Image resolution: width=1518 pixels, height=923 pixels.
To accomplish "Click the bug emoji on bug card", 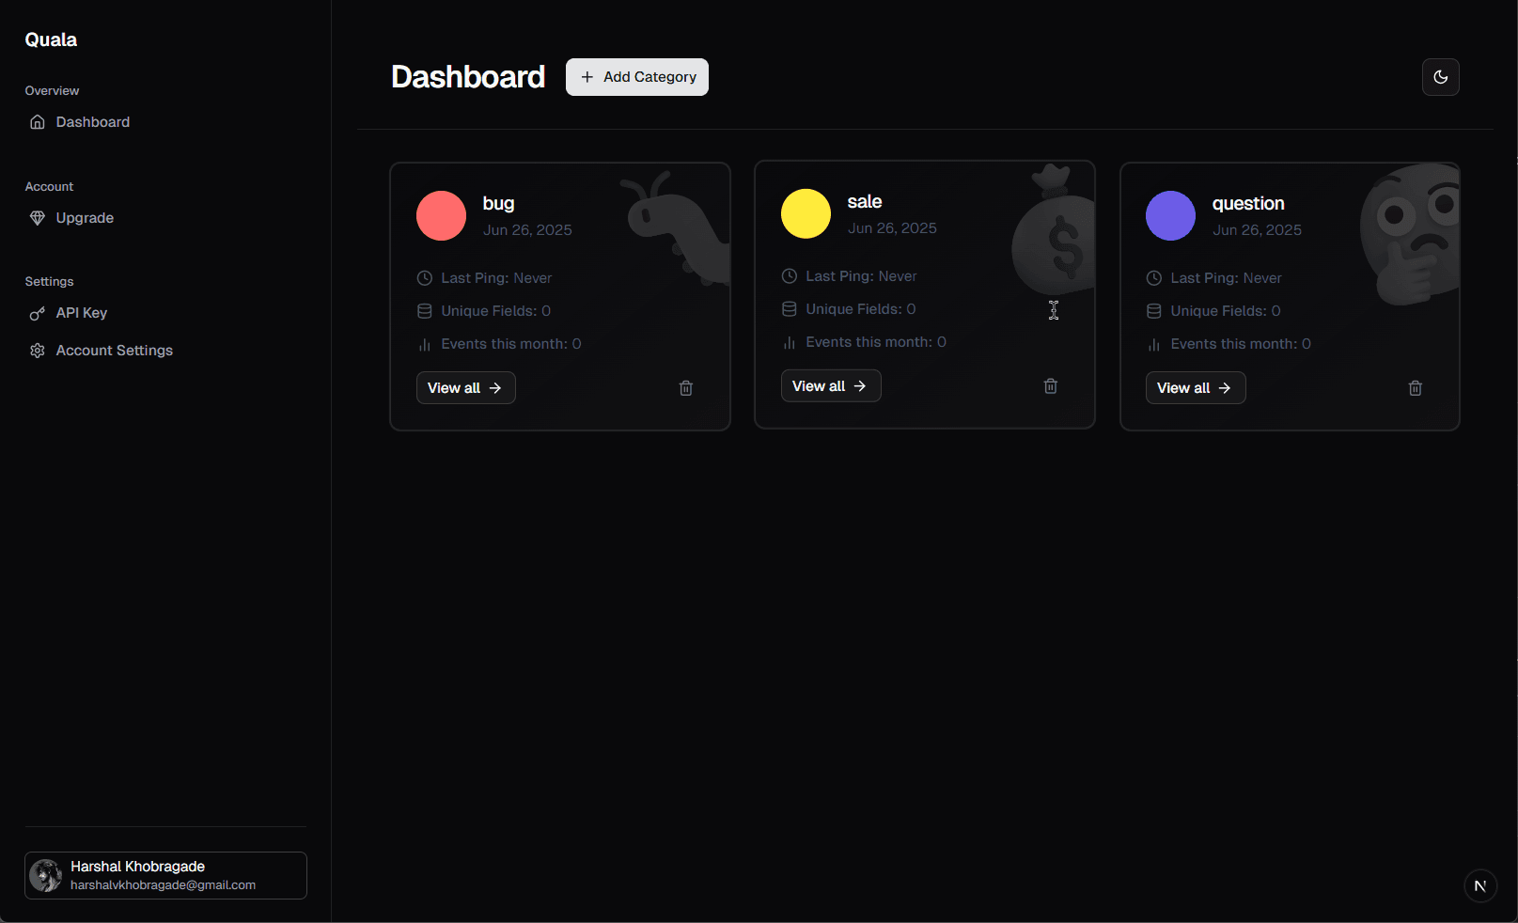I will tap(677, 228).
